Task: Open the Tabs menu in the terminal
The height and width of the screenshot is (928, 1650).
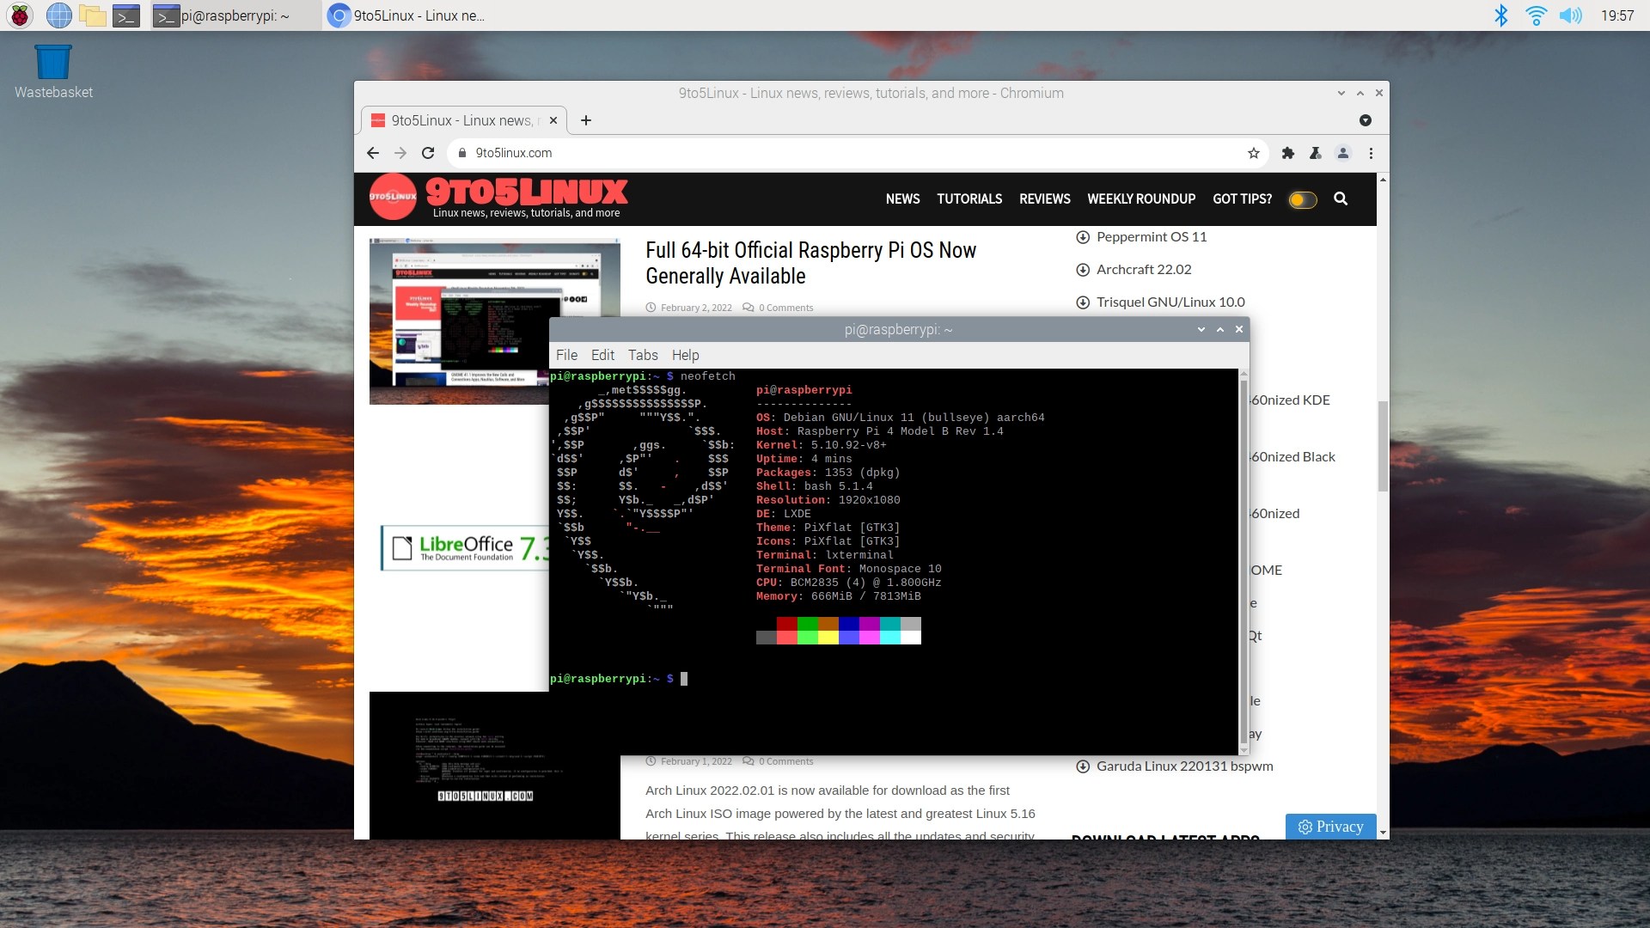Action: click(x=643, y=355)
